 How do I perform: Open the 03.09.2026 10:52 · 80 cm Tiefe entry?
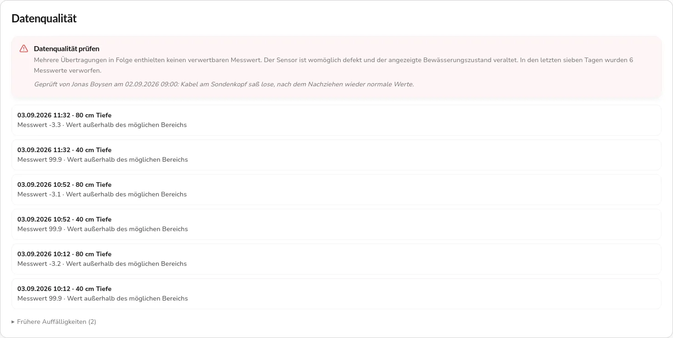pos(336,190)
